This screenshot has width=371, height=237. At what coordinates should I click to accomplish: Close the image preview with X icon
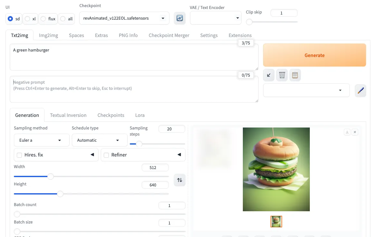click(355, 132)
